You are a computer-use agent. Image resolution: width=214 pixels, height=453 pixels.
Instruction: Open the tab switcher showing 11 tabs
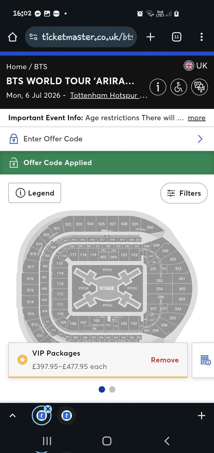(176, 37)
